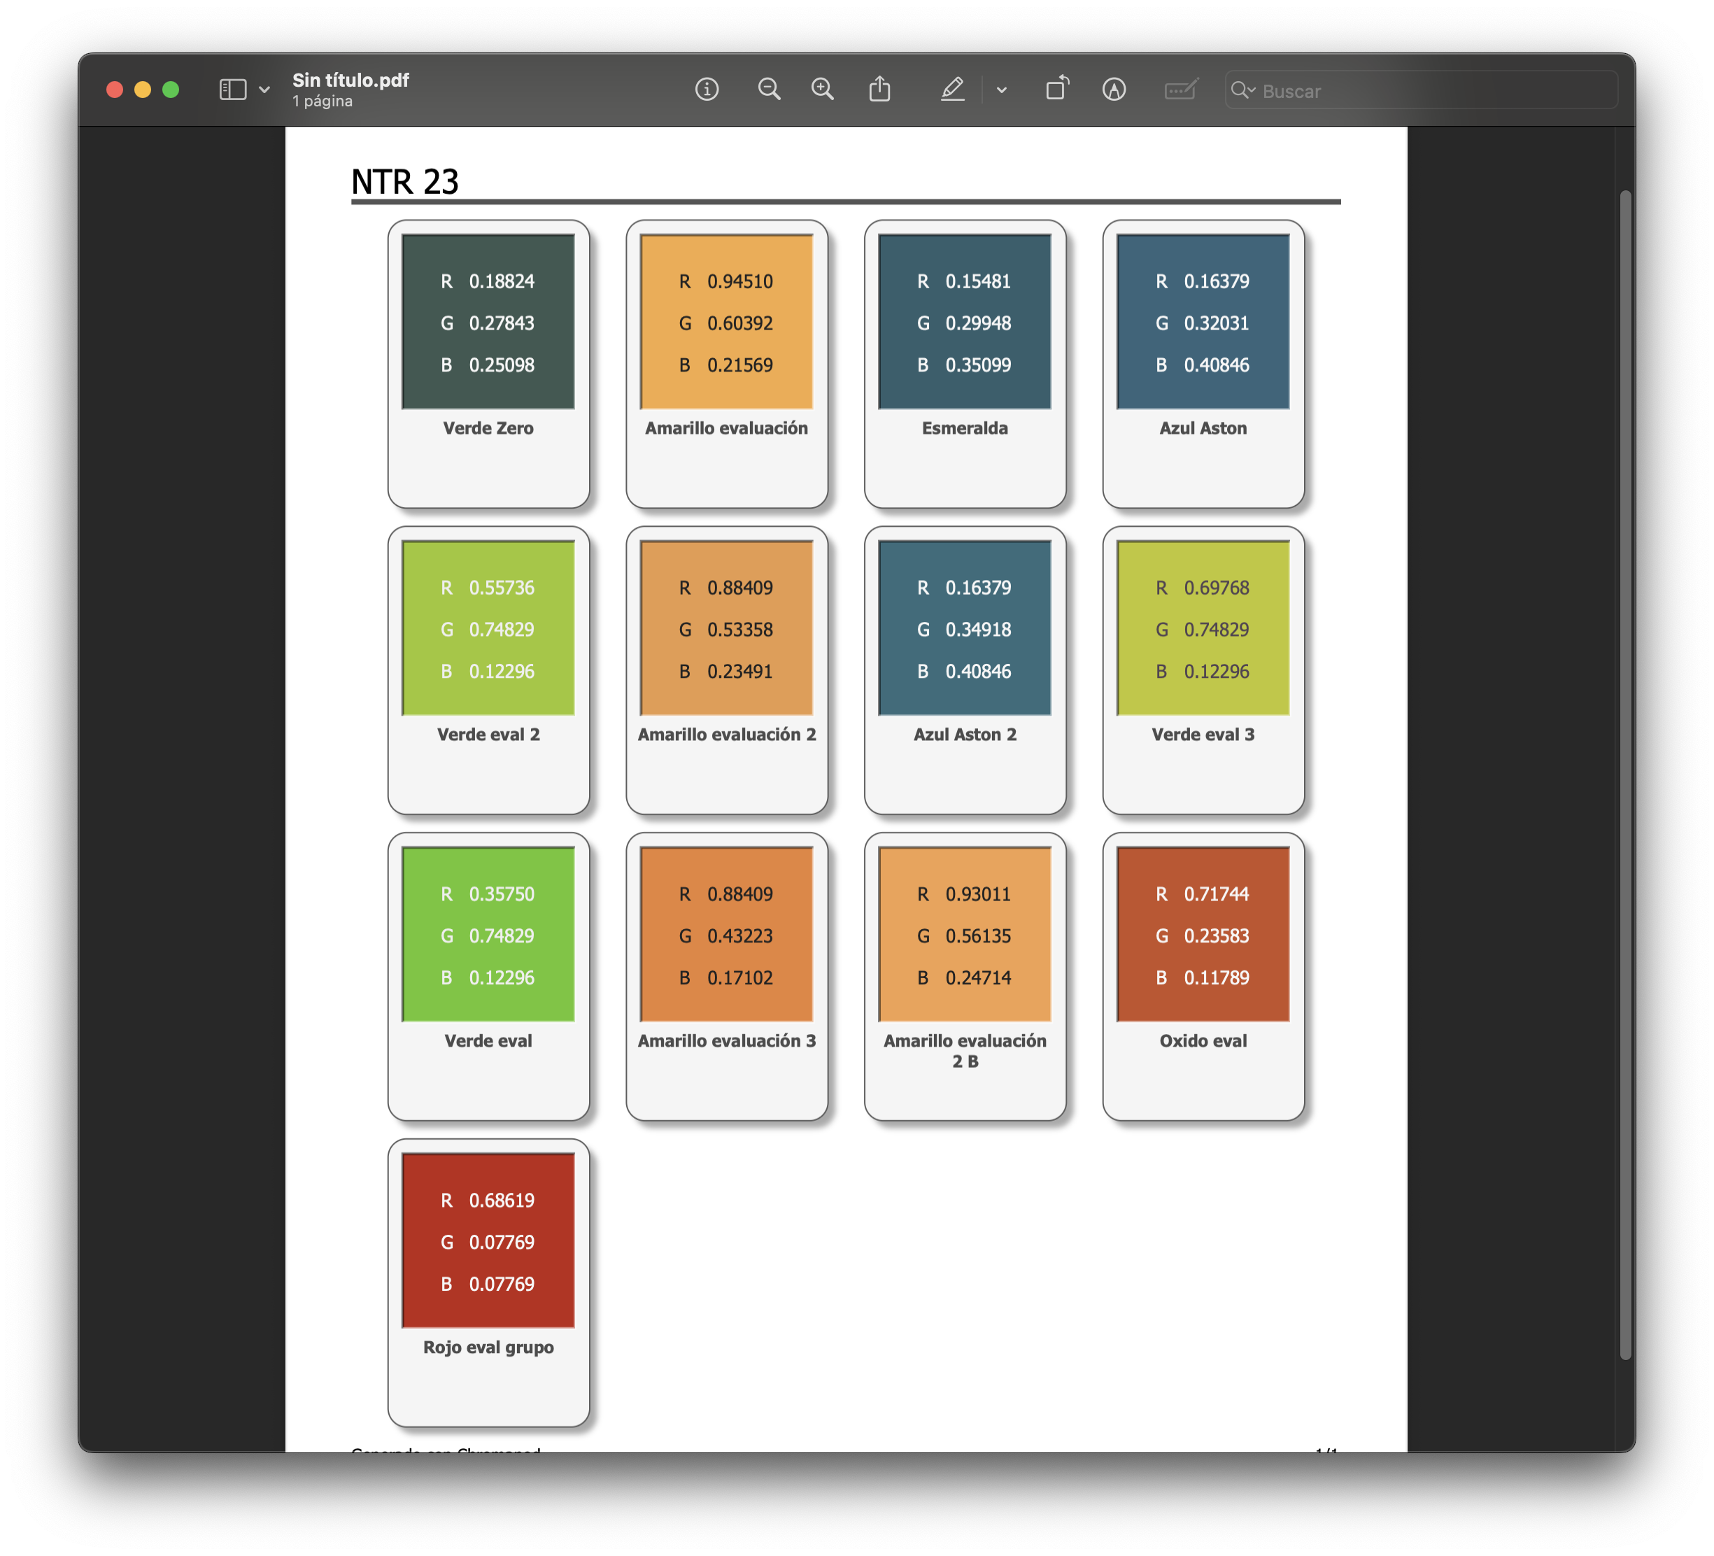The image size is (1714, 1556).
Task: Select the Verde Zero color swatch
Action: 488,321
